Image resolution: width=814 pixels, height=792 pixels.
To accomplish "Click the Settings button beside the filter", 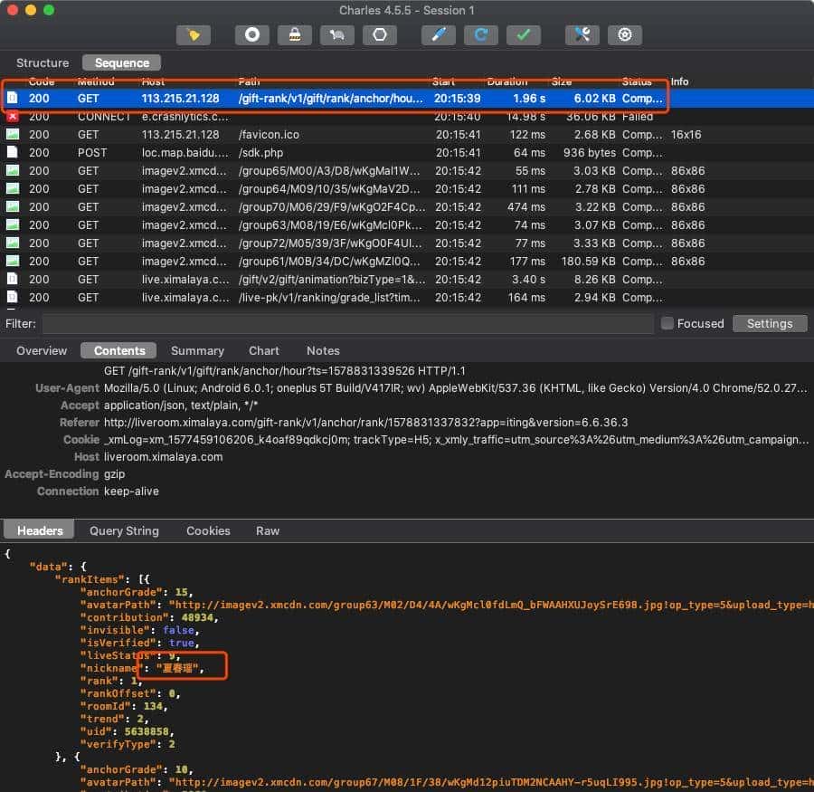I will [x=769, y=323].
